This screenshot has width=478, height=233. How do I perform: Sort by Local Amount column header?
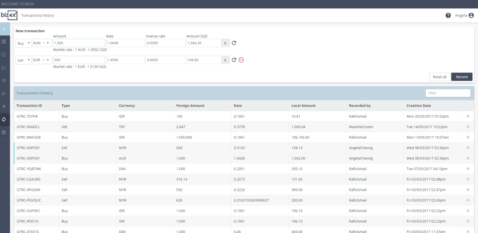pyautogui.click(x=303, y=105)
